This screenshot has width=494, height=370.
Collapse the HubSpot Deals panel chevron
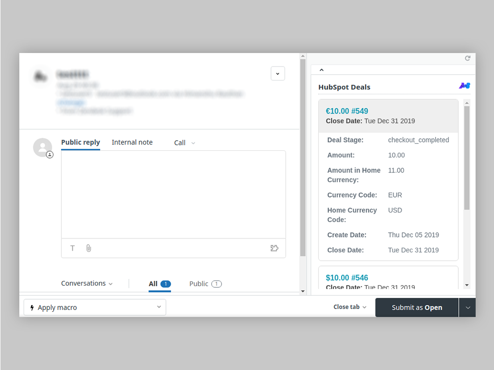click(x=322, y=70)
